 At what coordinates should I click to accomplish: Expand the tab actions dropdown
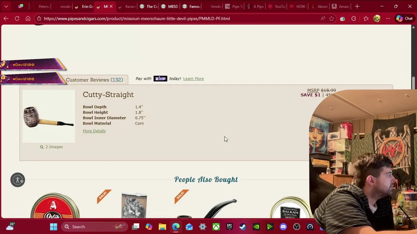(6, 6)
